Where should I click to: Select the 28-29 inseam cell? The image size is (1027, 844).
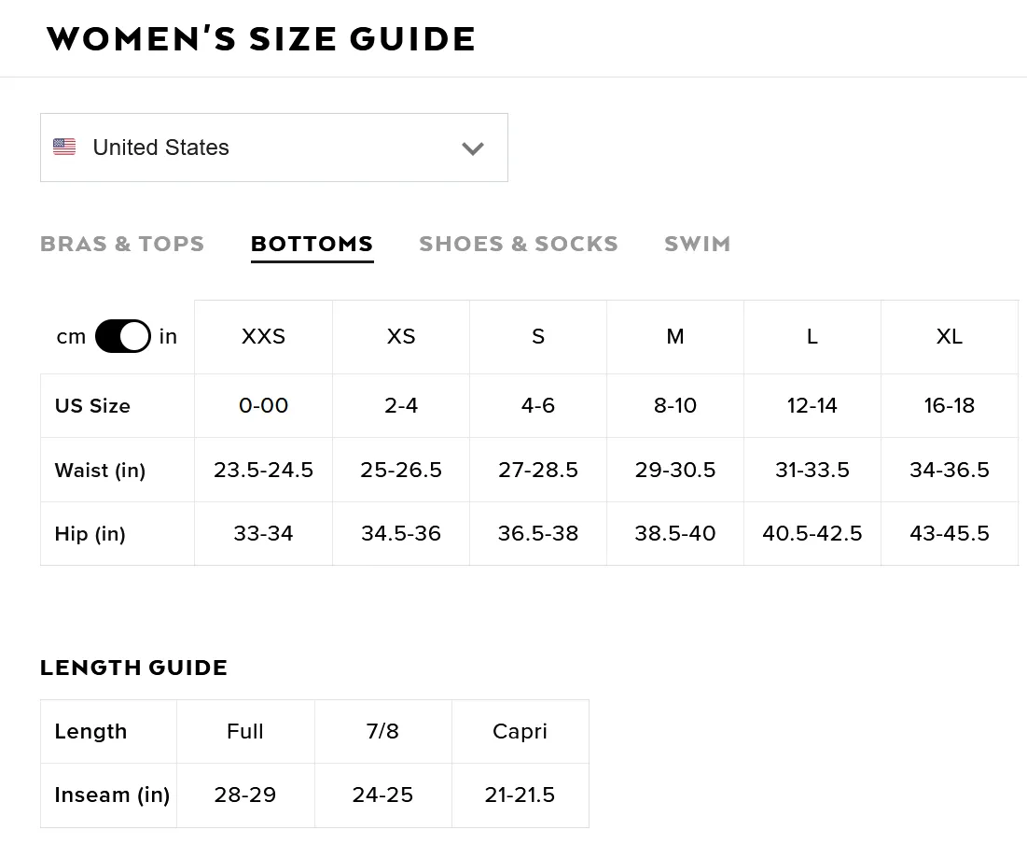coord(245,795)
